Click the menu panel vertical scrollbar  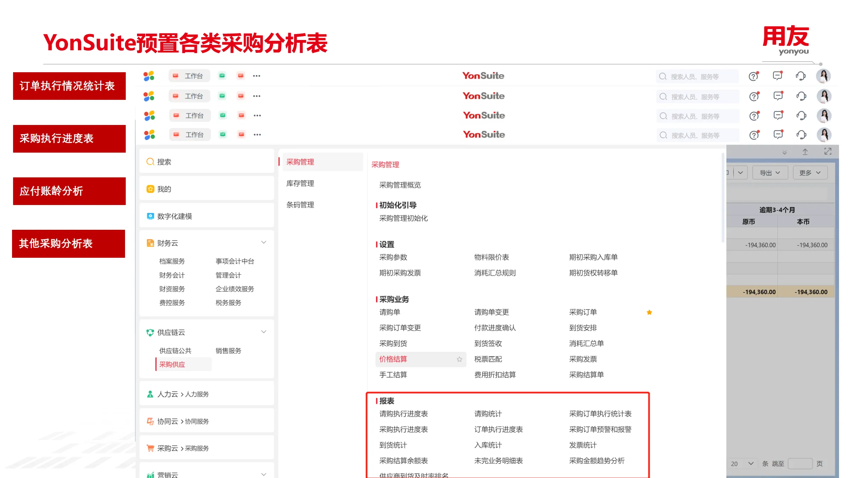722,198
